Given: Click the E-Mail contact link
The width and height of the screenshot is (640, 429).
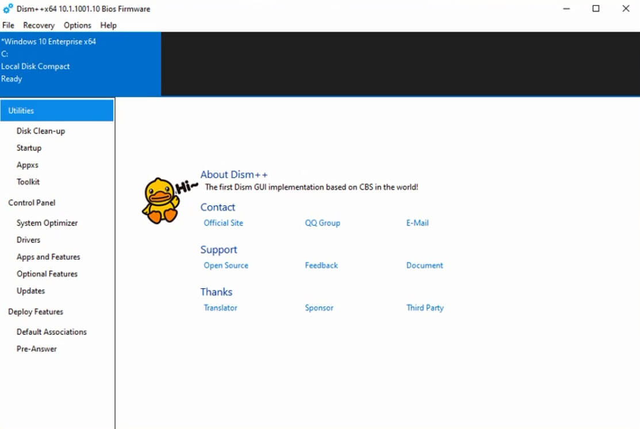Looking at the screenshot, I should [x=417, y=223].
